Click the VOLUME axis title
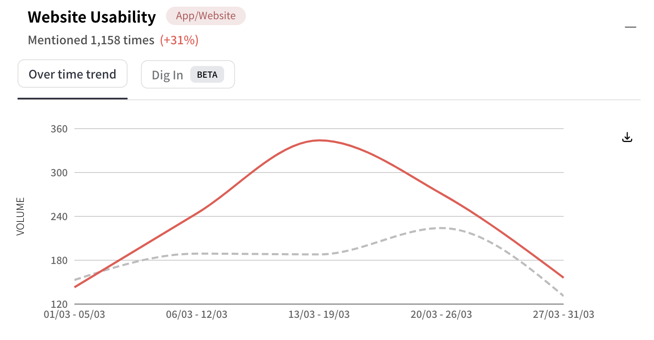Viewport: 654px width, 340px height. (20, 216)
